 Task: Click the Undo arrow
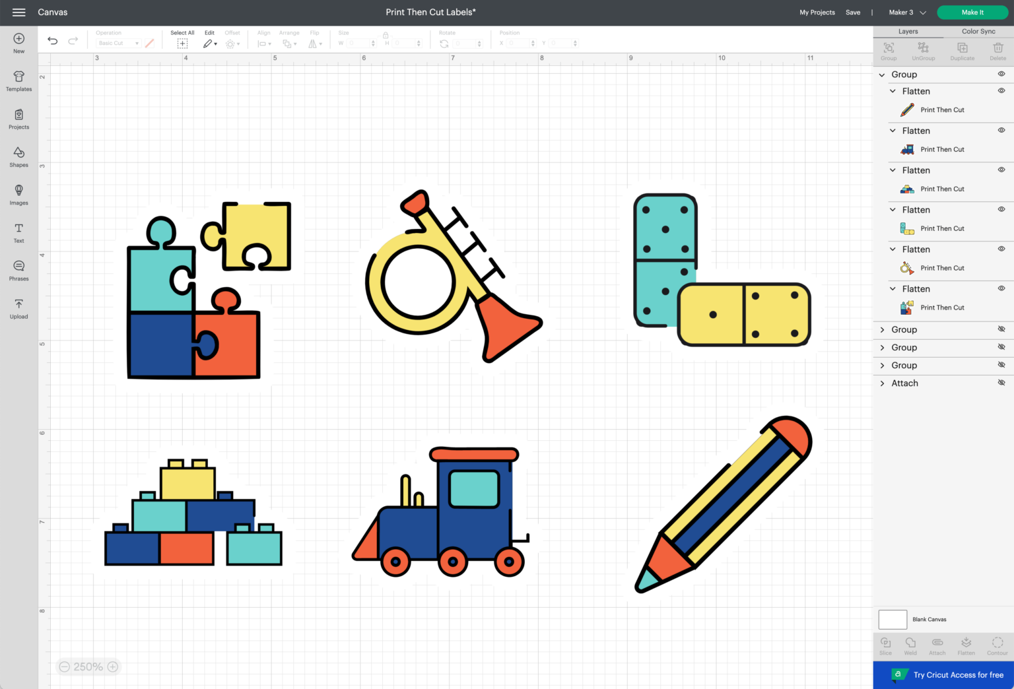point(53,41)
